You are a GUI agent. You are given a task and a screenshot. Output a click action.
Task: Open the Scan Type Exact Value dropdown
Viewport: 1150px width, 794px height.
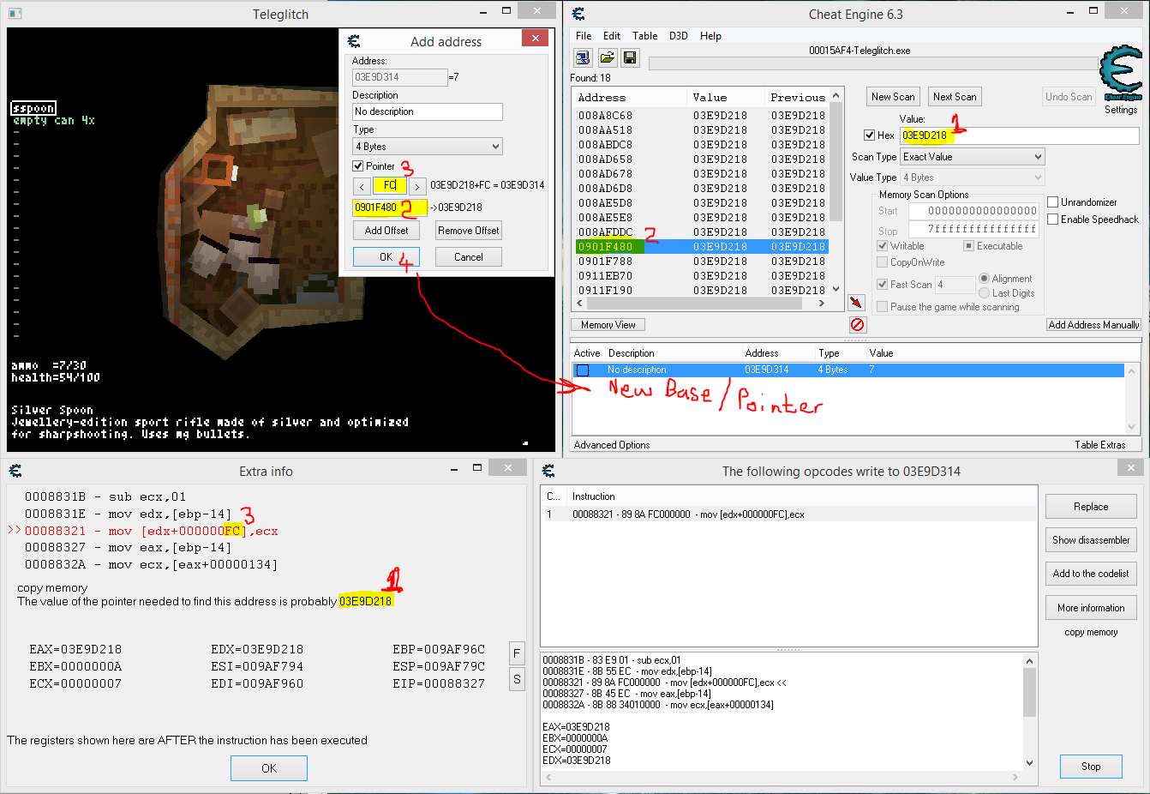click(1039, 156)
